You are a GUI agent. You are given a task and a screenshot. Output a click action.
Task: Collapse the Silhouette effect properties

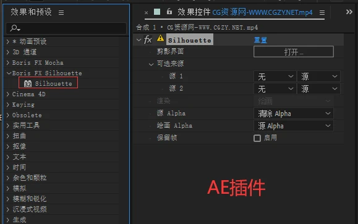coord(139,40)
